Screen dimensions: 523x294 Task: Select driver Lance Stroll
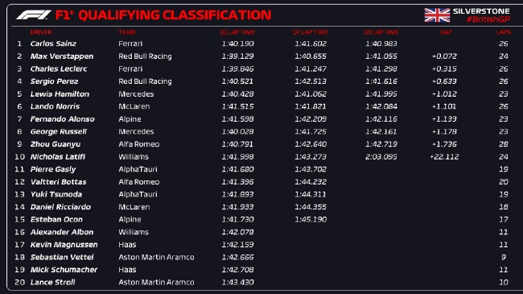pyautogui.click(x=52, y=282)
